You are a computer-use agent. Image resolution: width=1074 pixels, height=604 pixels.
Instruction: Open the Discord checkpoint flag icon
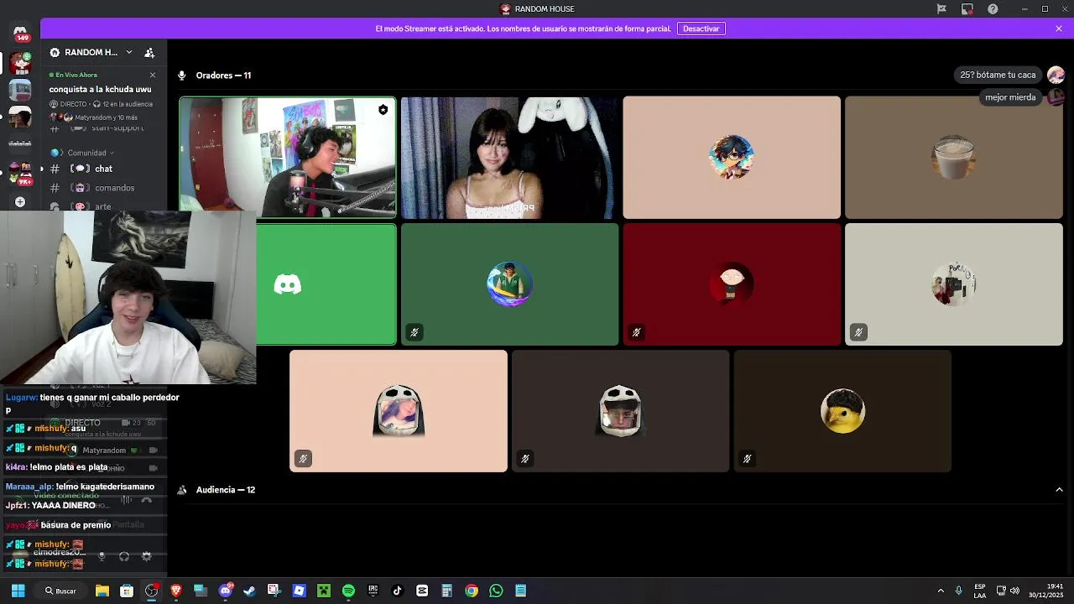941,9
